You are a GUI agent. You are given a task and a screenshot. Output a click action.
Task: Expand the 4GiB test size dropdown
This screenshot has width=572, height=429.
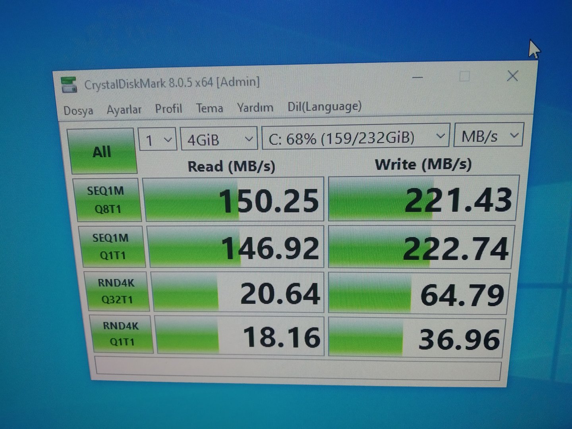click(219, 139)
